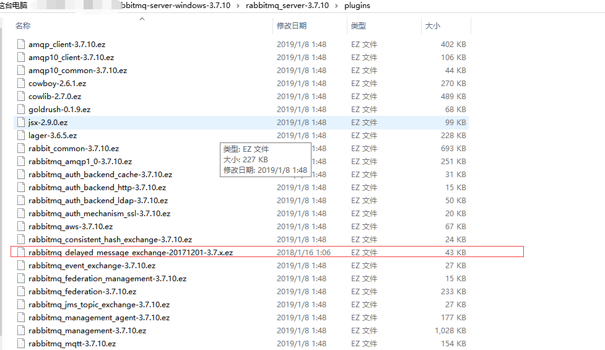Sort files by the 名称 column header
This screenshot has width=605, height=350.
pyautogui.click(x=23, y=26)
